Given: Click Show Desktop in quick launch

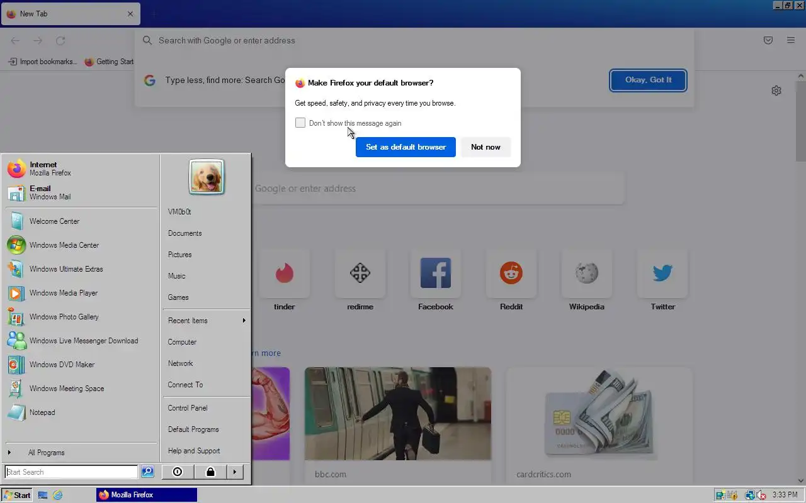Looking at the screenshot, I should (43, 495).
